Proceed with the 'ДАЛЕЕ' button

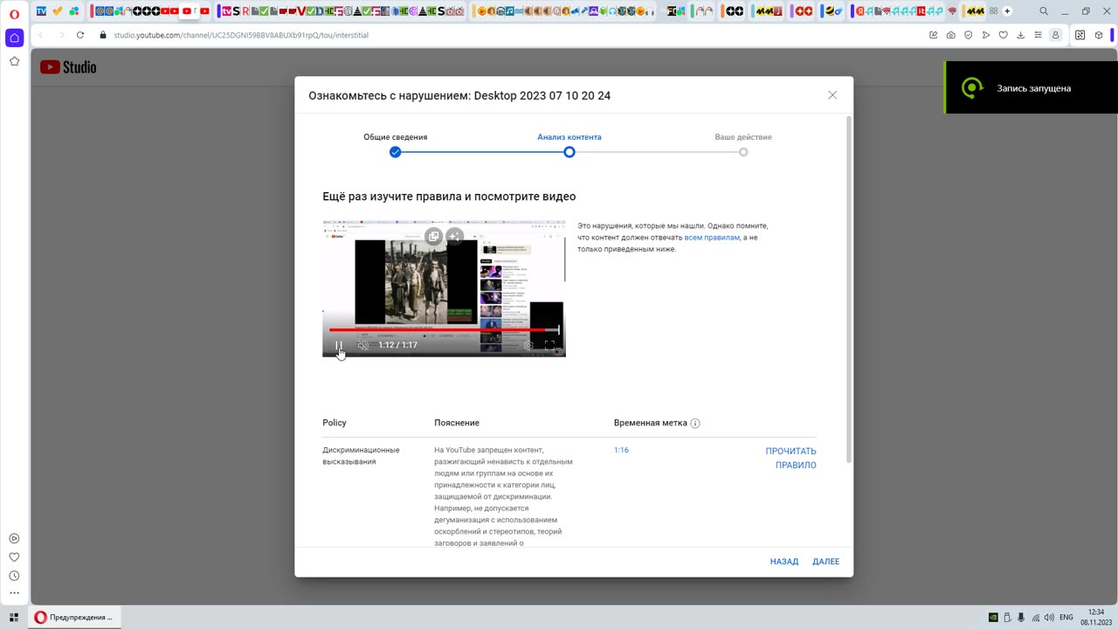[x=825, y=562]
